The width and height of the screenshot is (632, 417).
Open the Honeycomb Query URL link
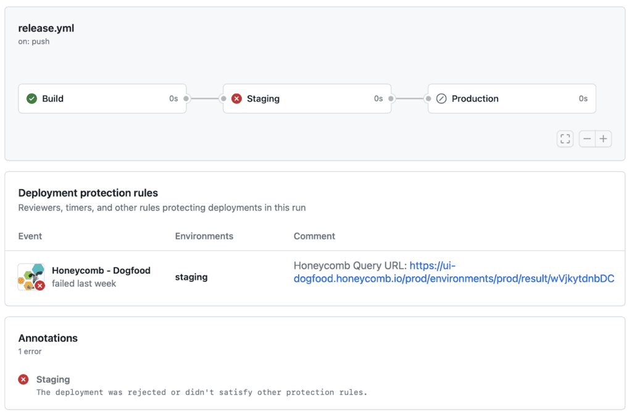[454, 278]
